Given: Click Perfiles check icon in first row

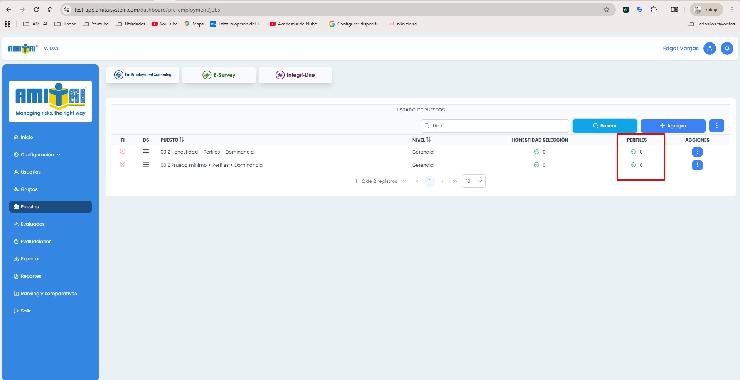Looking at the screenshot, I should tap(634, 152).
